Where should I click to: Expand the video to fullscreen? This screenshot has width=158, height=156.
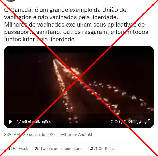(x=148, y=122)
